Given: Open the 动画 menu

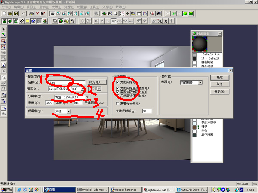Looking at the screenshot, I should 82,7.
